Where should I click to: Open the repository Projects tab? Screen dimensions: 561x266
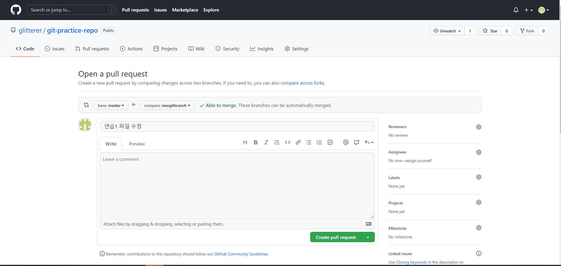[165, 49]
